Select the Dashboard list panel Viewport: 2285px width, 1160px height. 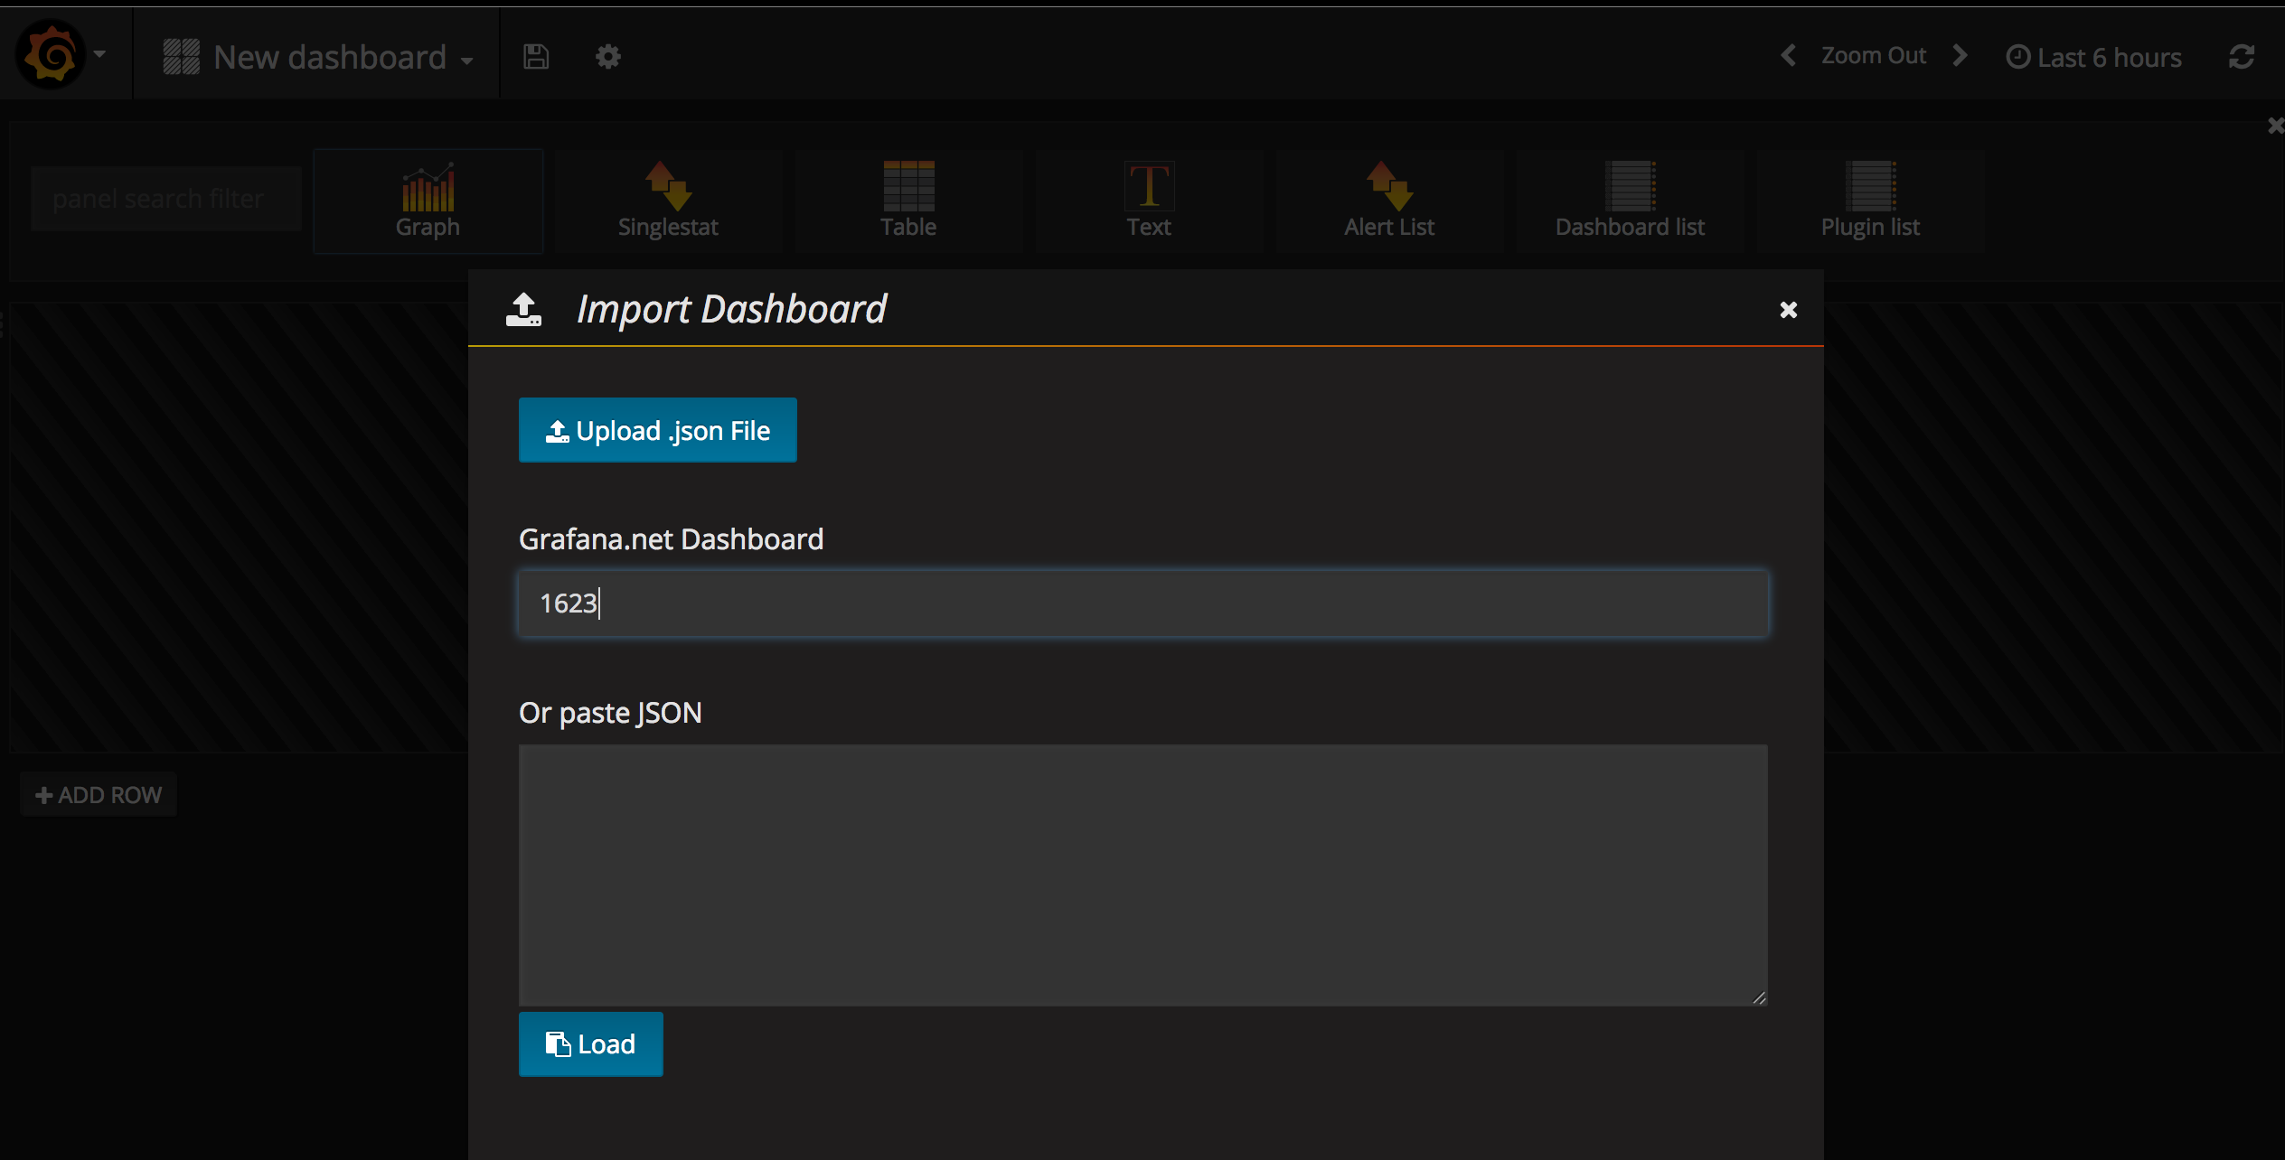[x=1630, y=201]
